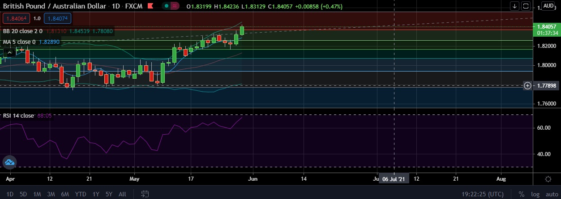Click the BB lower value 1.78080

pos(103,31)
